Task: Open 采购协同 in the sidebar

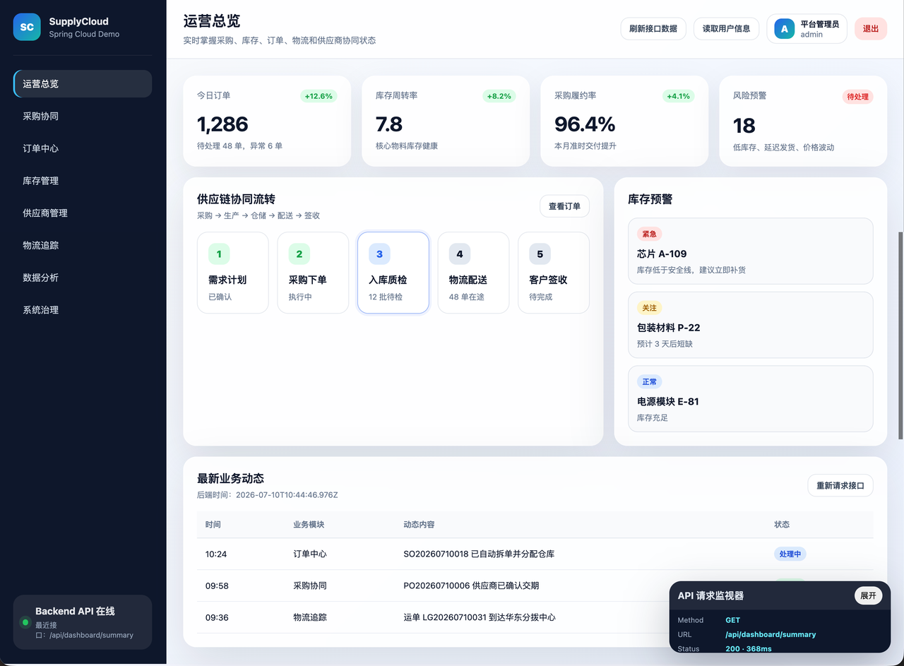Action: point(83,116)
